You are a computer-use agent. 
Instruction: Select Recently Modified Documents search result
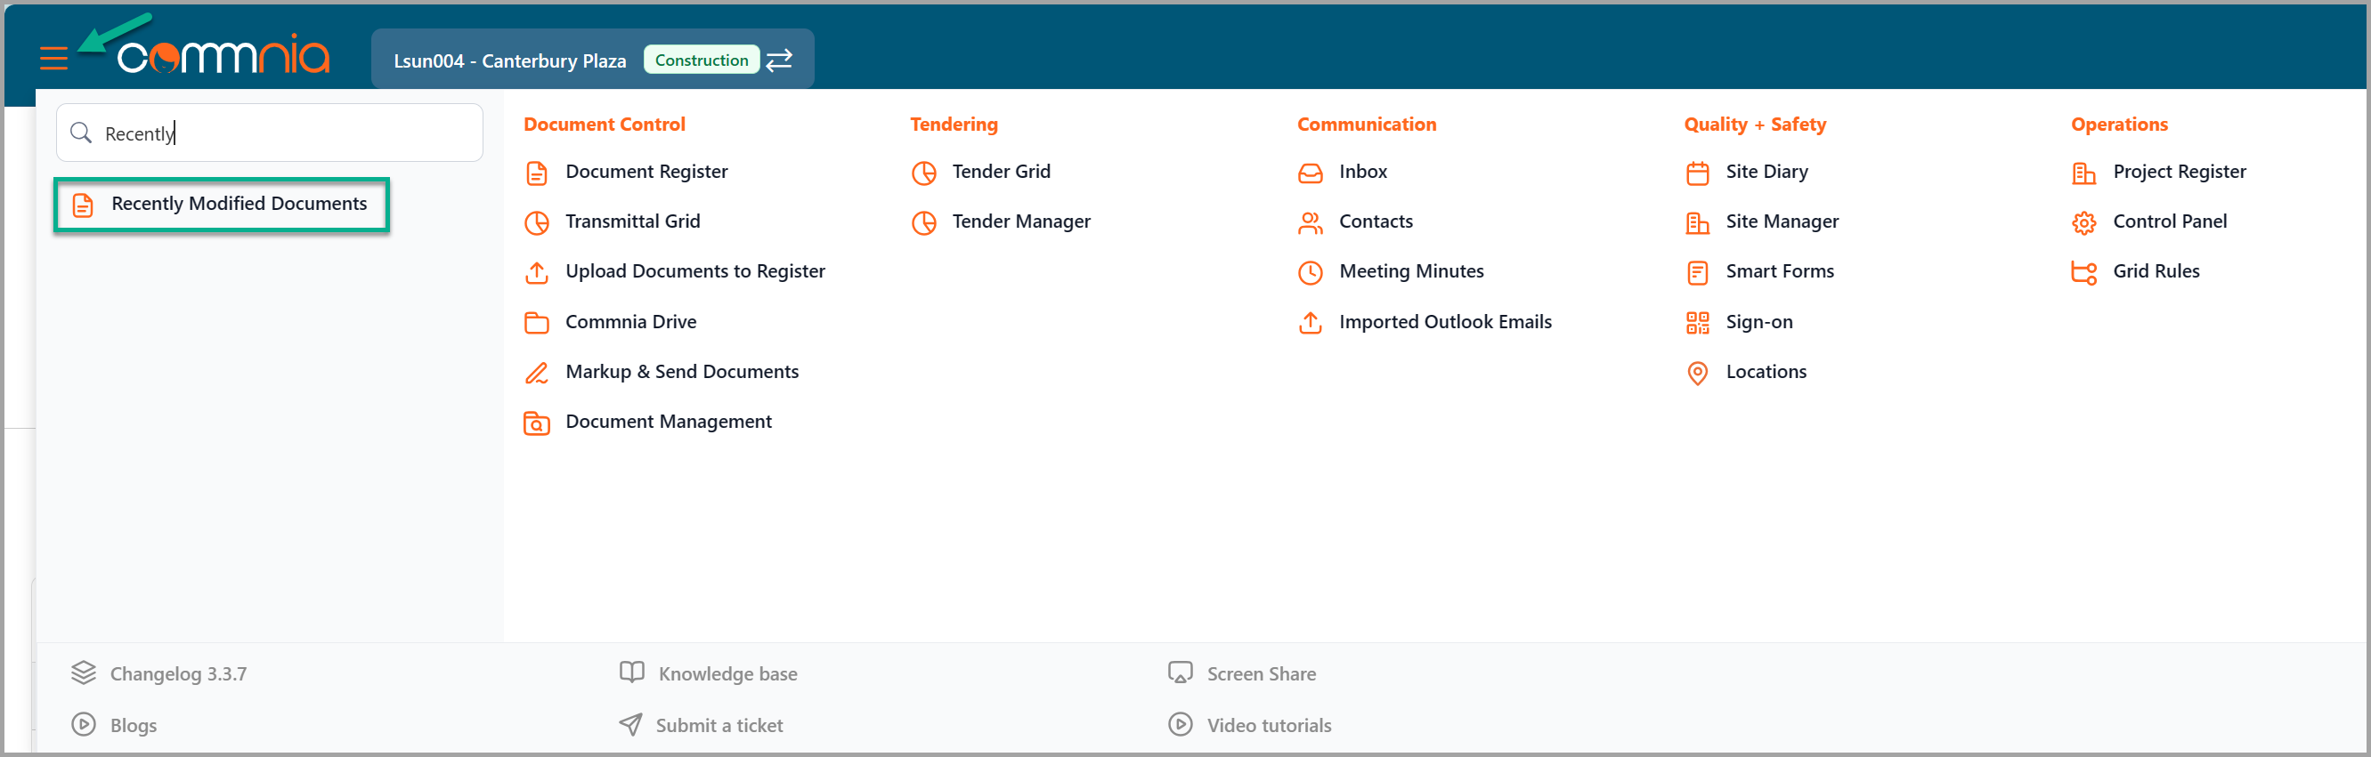239,205
